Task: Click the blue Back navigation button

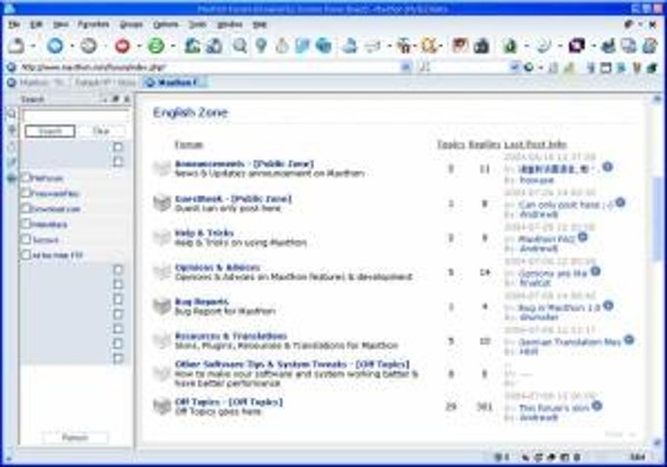Action: coord(55,45)
